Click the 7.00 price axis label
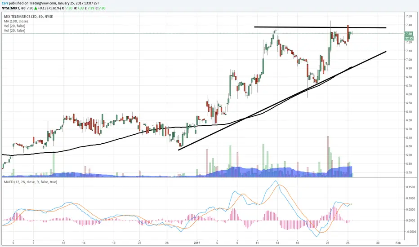The width and height of the screenshot is (419, 247). coord(409,60)
